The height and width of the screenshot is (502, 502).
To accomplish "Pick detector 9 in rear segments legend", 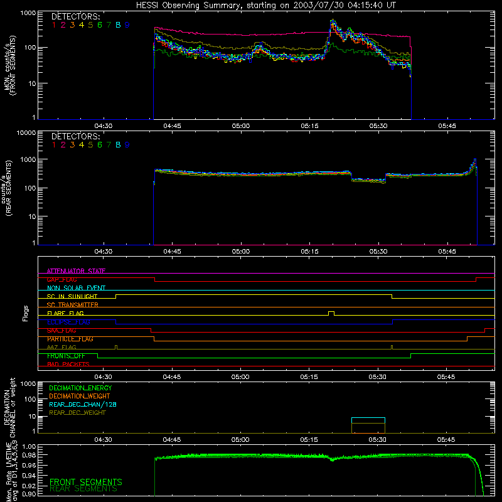I will coord(127,145).
